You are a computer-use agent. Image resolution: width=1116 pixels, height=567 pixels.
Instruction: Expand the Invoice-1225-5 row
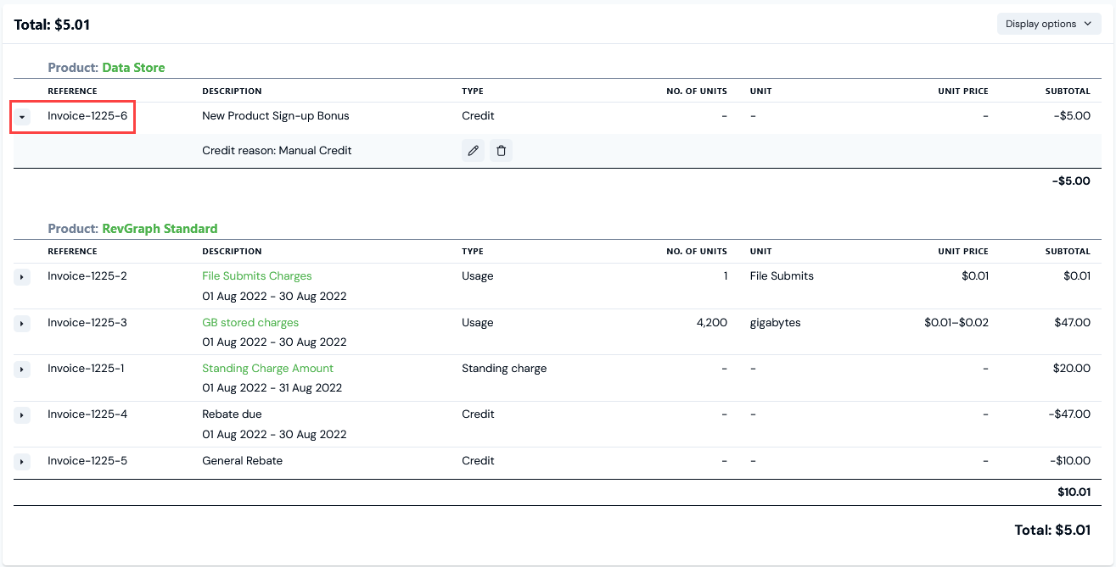tap(22, 462)
